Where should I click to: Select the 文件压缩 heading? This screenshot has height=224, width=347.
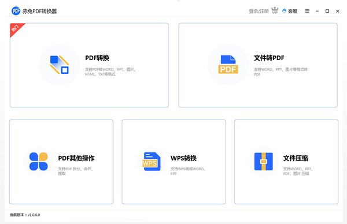click(296, 158)
